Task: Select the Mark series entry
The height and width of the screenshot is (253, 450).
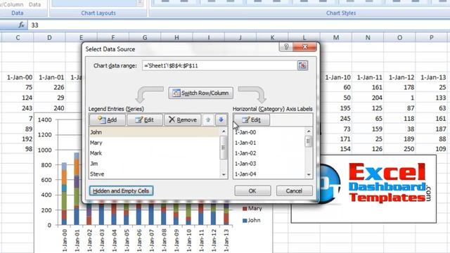Action: pyautogui.click(x=155, y=153)
